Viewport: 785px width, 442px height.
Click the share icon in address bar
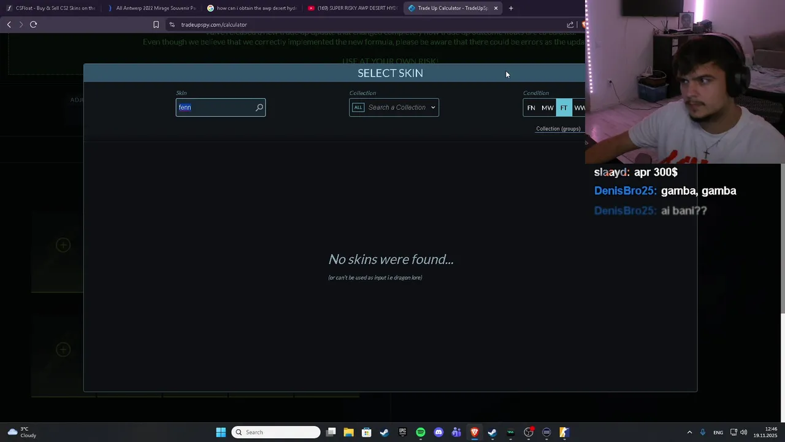coord(570,25)
